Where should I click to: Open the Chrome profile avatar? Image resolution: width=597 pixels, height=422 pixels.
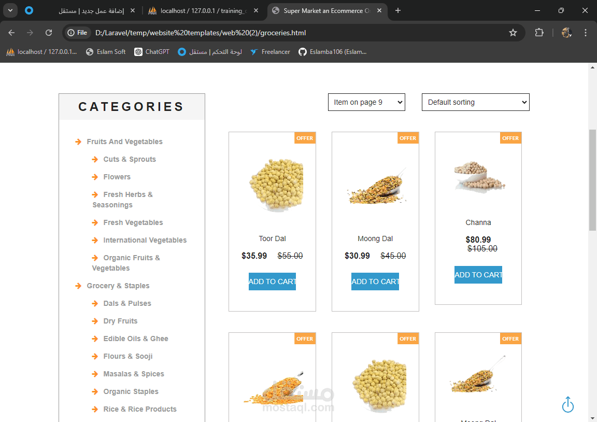pos(566,33)
